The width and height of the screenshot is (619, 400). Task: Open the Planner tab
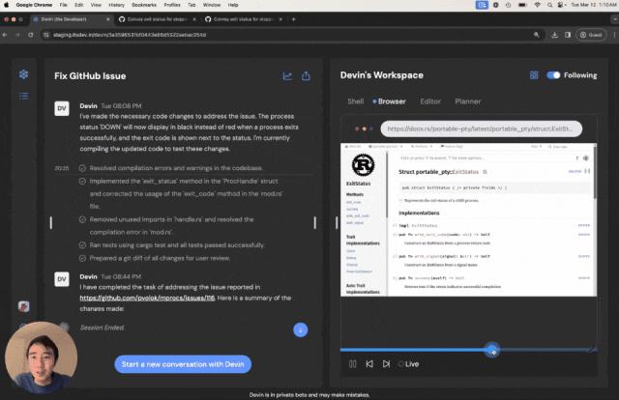tap(468, 101)
